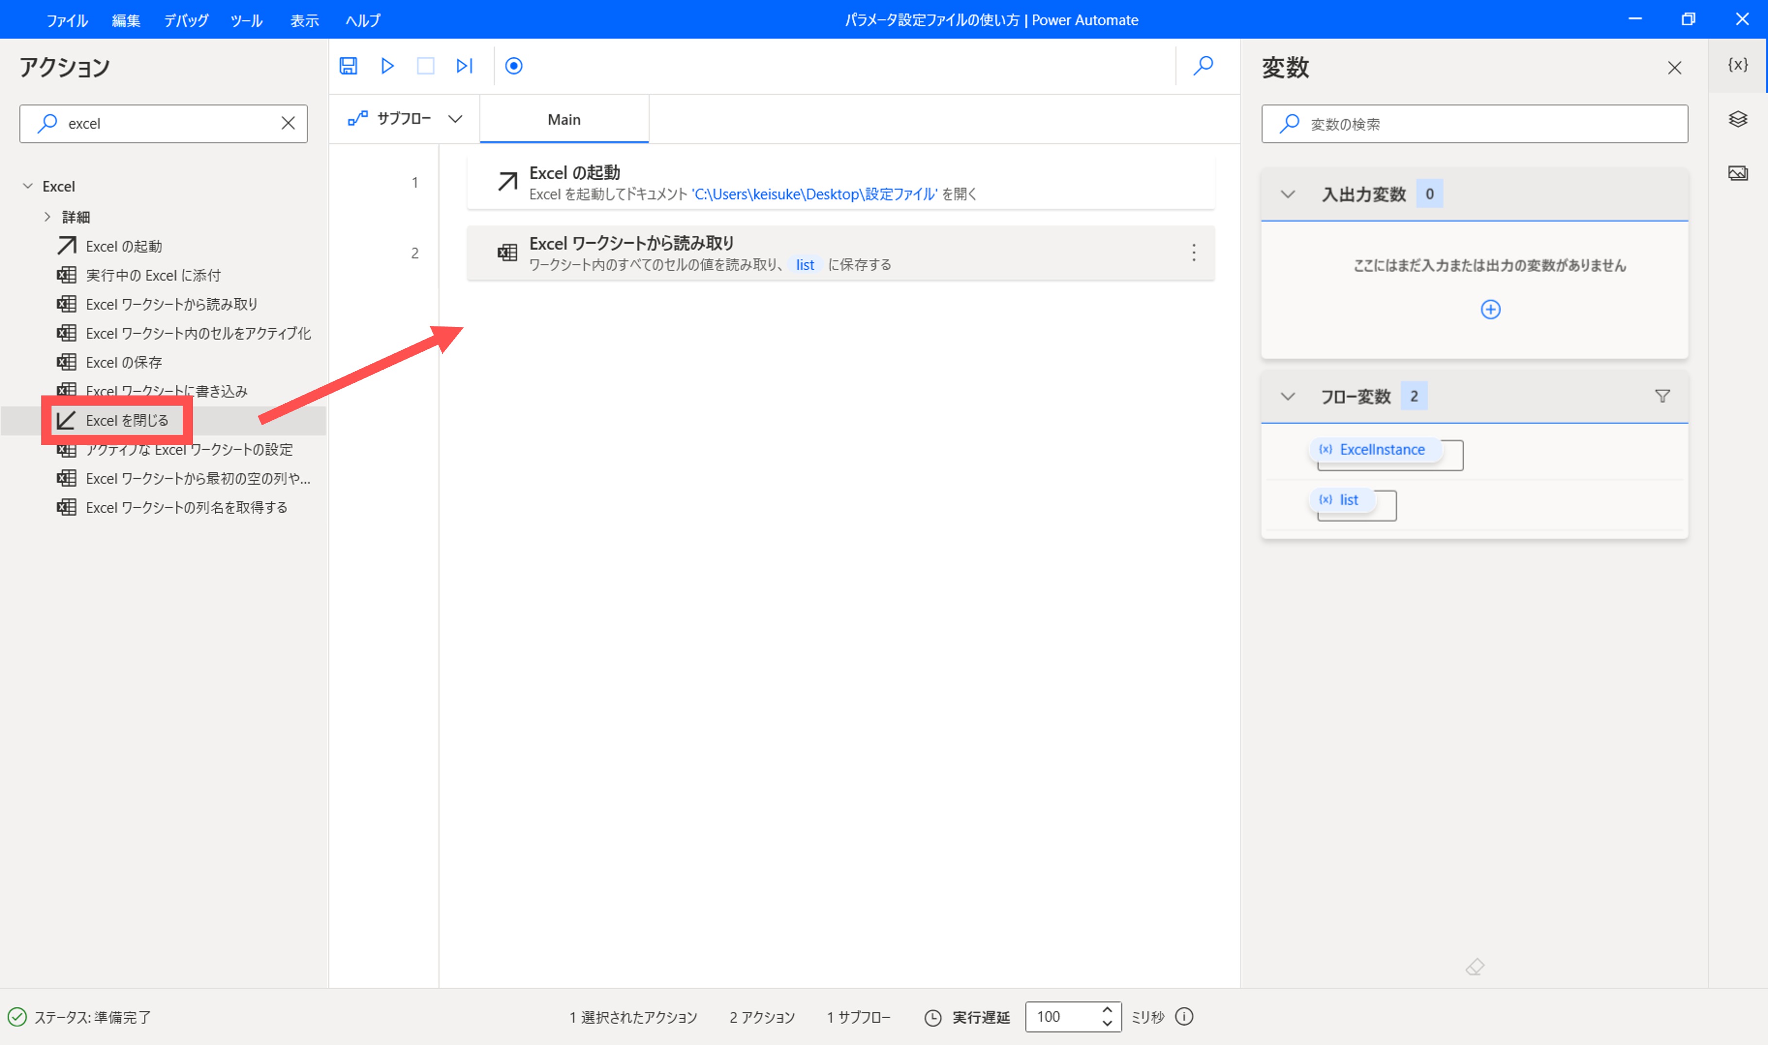Image resolution: width=1768 pixels, height=1045 pixels.
Task: Click the list variable in step 2
Action: [x=804, y=265]
